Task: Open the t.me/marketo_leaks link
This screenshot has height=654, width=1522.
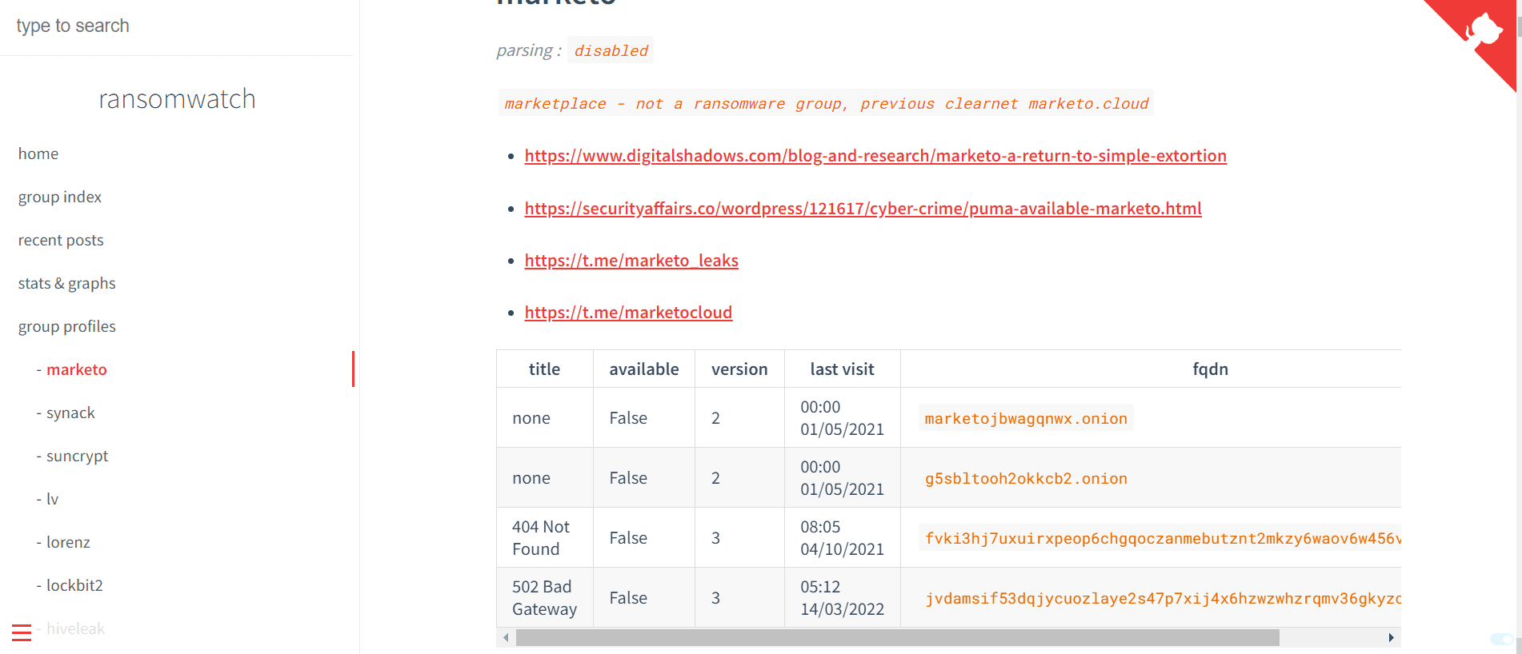Action: (x=631, y=261)
